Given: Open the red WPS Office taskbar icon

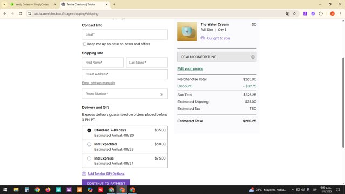Looking at the screenshot, I should pos(101,190).
